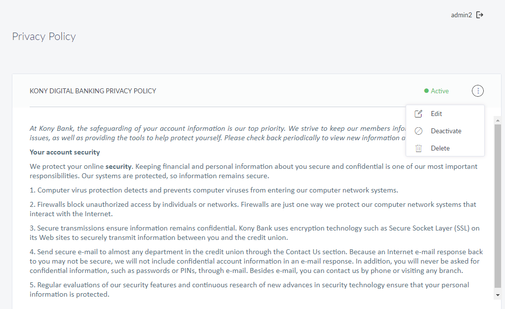
Task: Click the Kony Digital Banking Privacy Policy title
Action: pos(93,91)
